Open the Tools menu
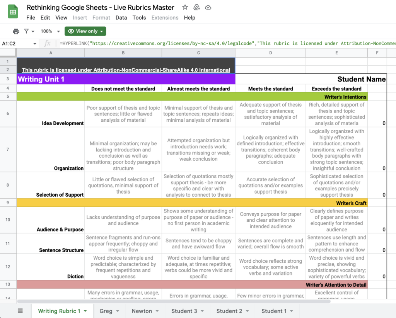 pos(139,18)
